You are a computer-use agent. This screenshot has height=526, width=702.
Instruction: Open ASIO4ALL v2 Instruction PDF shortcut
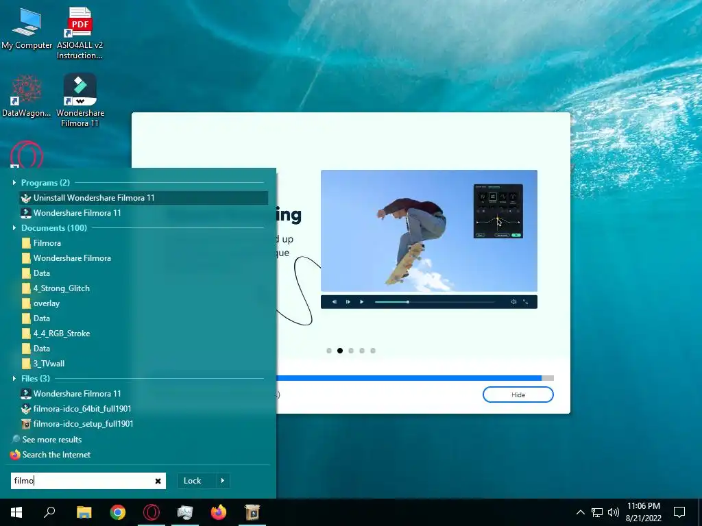pyautogui.click(x=80, y=34)
